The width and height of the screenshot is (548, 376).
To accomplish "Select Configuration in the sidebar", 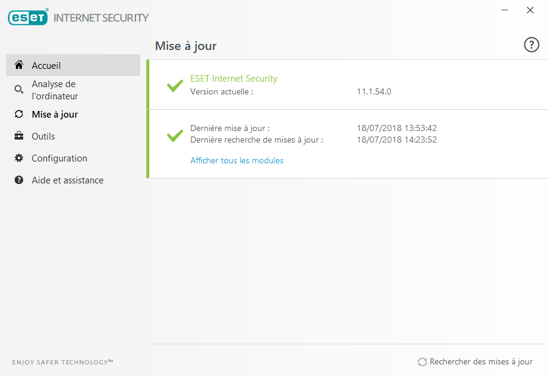I will point(59,158).
